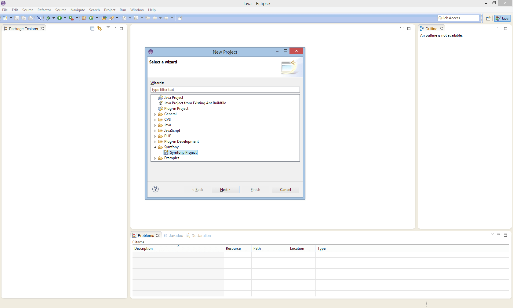The image size is (513, 308).
Task: Switch to the Declaration tab
Action: pyautogui.click(x=198, y=235)
